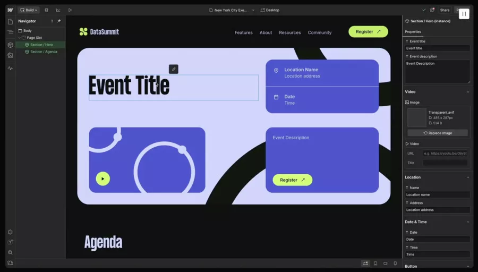Open the more options ellipsis for Section / Hero
The height and width of the screenshot is (272, 478).
point(468,21)
